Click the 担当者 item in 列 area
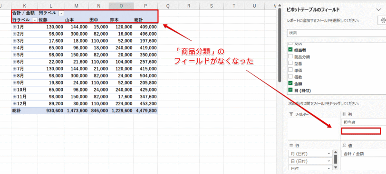The width and height of the screenshot is (386, 174). [x=364, y=122]
